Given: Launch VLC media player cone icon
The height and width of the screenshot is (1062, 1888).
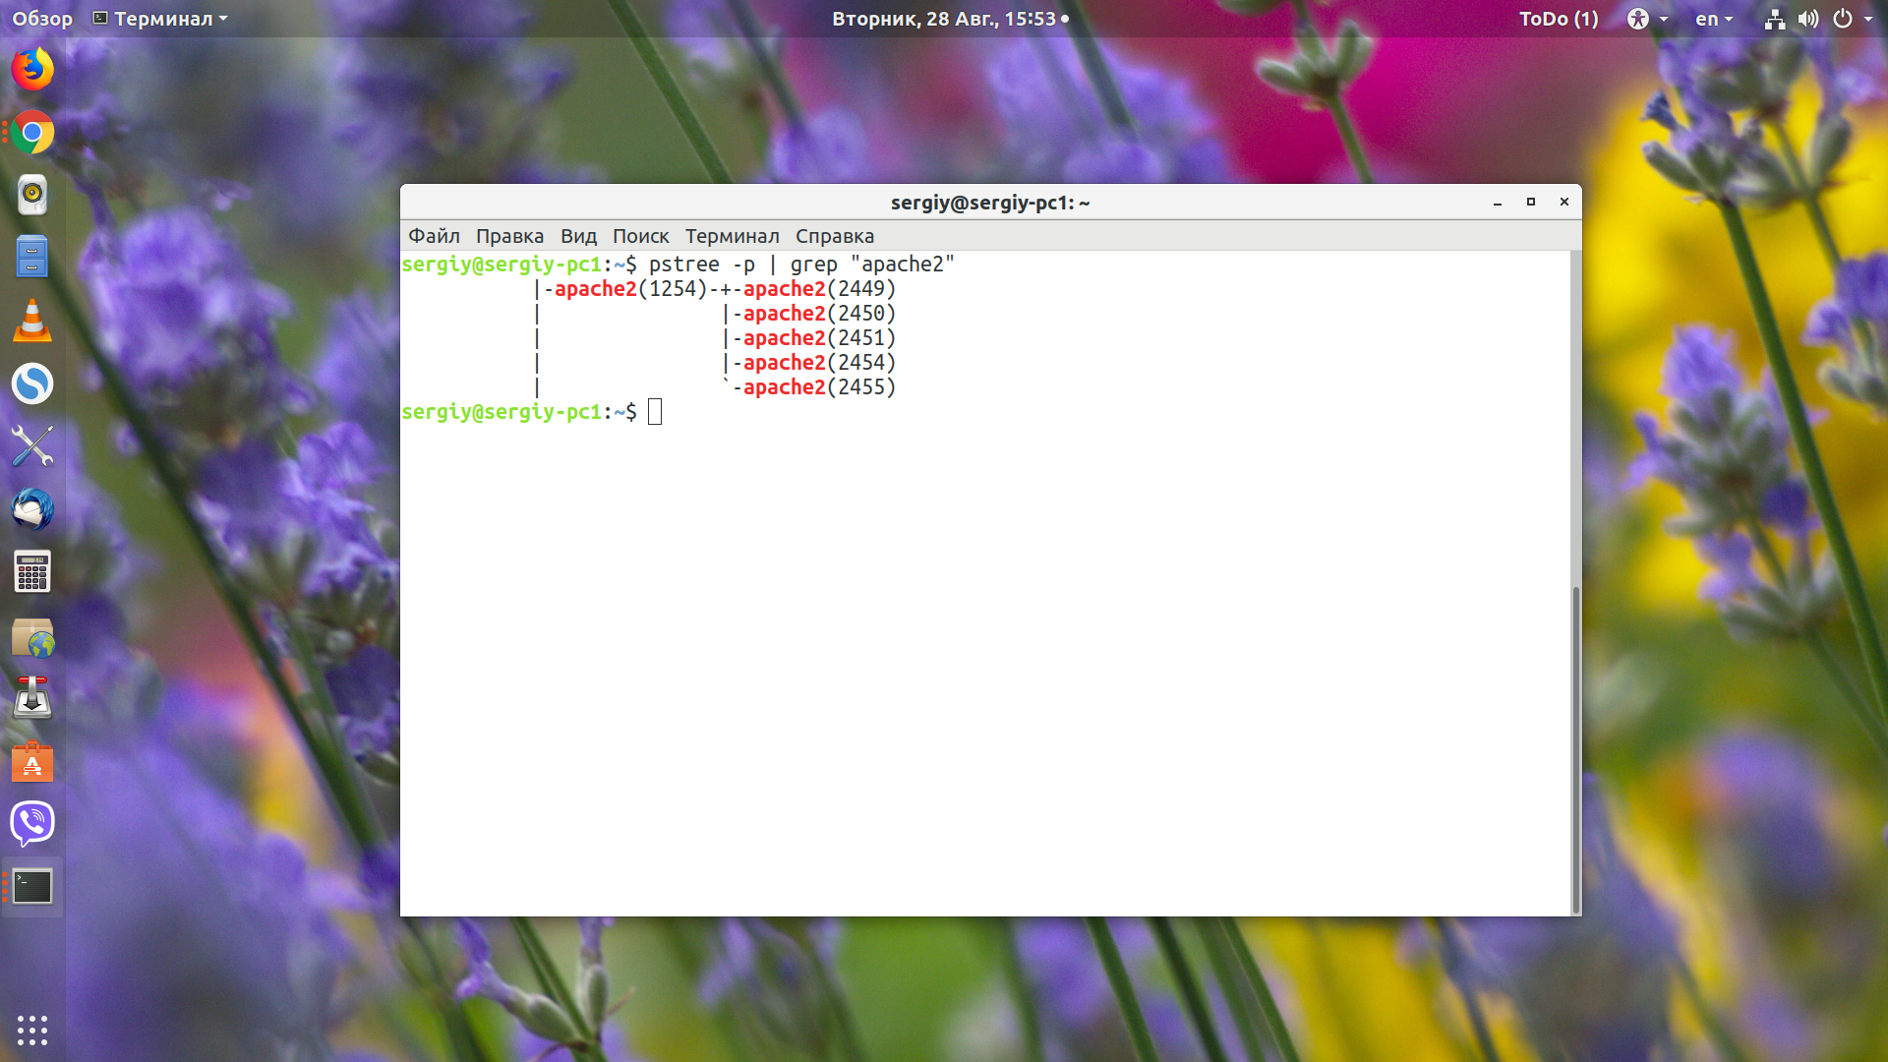Looking at the screenshot, I should click(32, 321).
